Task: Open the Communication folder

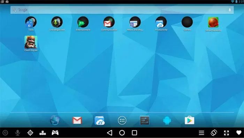Action: [109, 22]
